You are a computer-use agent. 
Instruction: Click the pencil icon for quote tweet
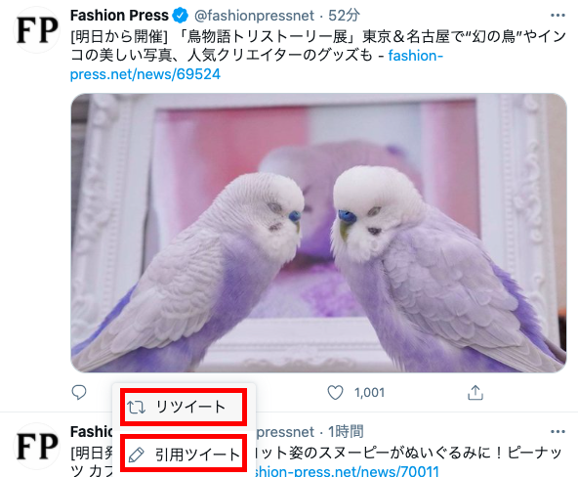click(x=136, y=455)
